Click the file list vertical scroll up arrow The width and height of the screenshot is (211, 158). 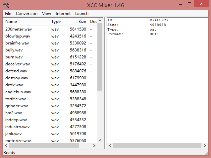100,21
